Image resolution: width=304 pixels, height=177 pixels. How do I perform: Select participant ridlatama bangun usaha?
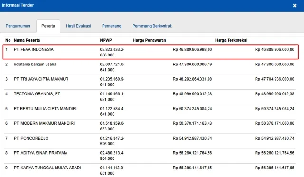coord(35,64)
